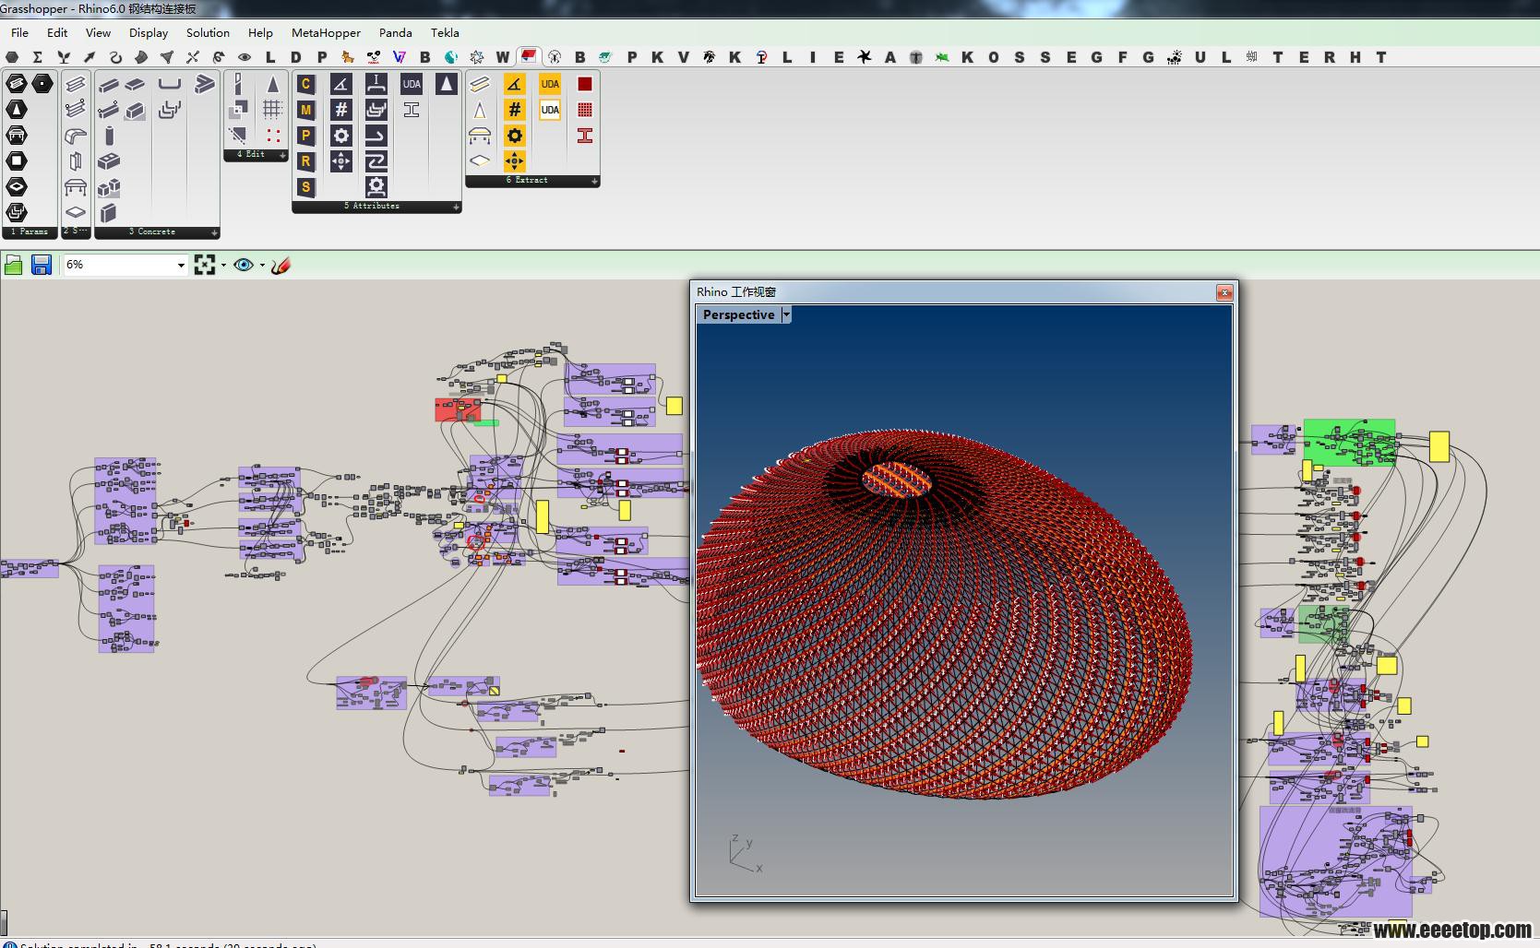Select the red dots edit icon
Screen dimensions: 1540x948
point(273,136)
